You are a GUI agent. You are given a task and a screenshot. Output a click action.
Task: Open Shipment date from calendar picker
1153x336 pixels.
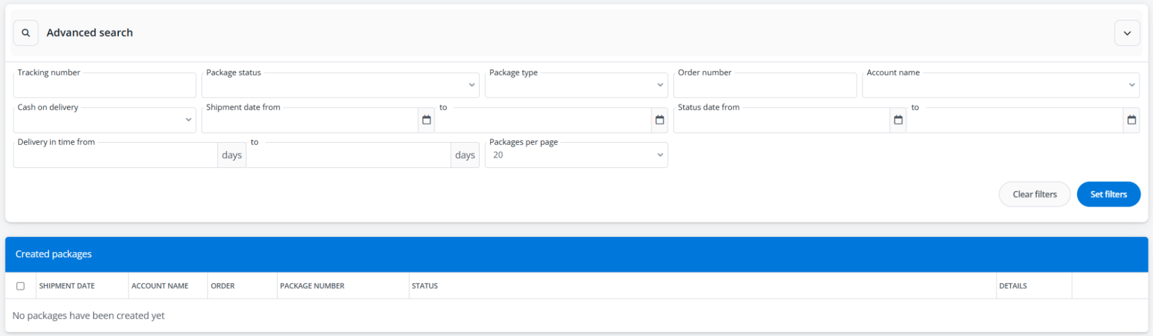tap(426, 120)
